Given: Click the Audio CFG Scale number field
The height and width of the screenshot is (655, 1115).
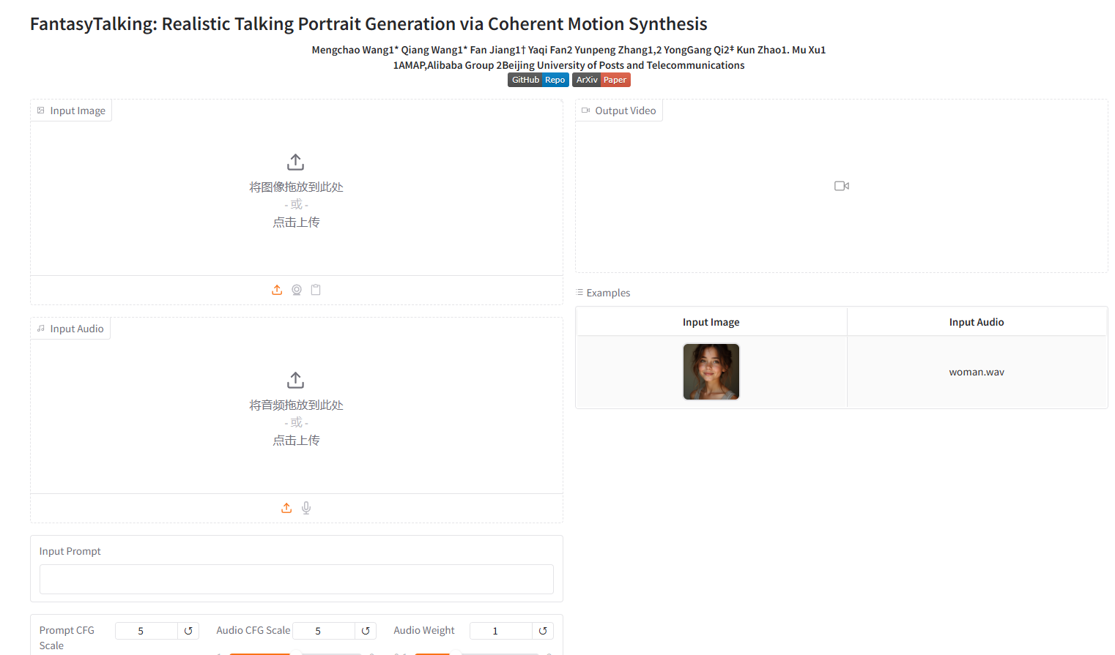Looking at the screenshot, I should (324, 631).
